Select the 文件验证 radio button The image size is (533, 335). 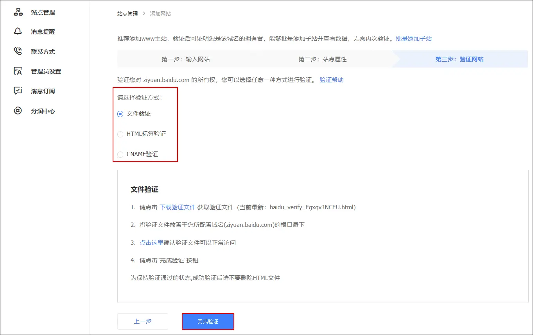[120, 114]
